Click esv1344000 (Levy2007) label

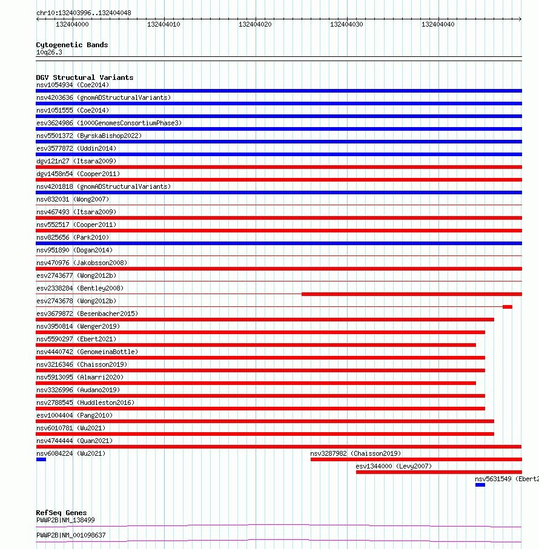point(394,466)
